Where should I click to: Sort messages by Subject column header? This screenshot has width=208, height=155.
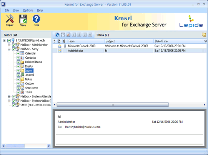(x=129, y=41)
